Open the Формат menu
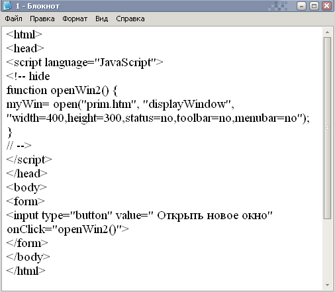 pyautogui.click(x=75, y=19)
